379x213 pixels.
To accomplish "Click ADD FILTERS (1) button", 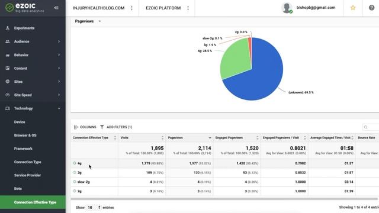I will pyautogui.click(x=116, y=127).
